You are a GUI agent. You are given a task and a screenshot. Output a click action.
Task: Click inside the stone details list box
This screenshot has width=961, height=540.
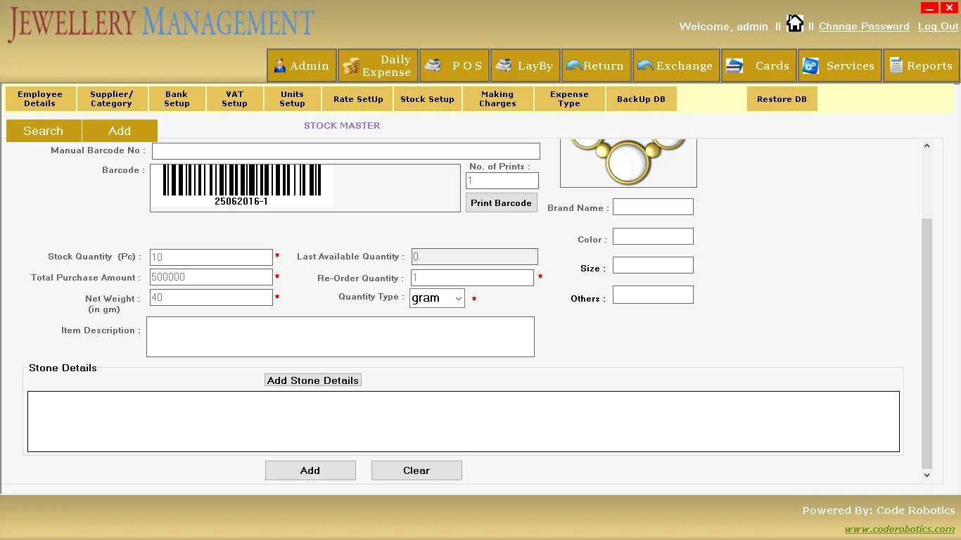464,421
